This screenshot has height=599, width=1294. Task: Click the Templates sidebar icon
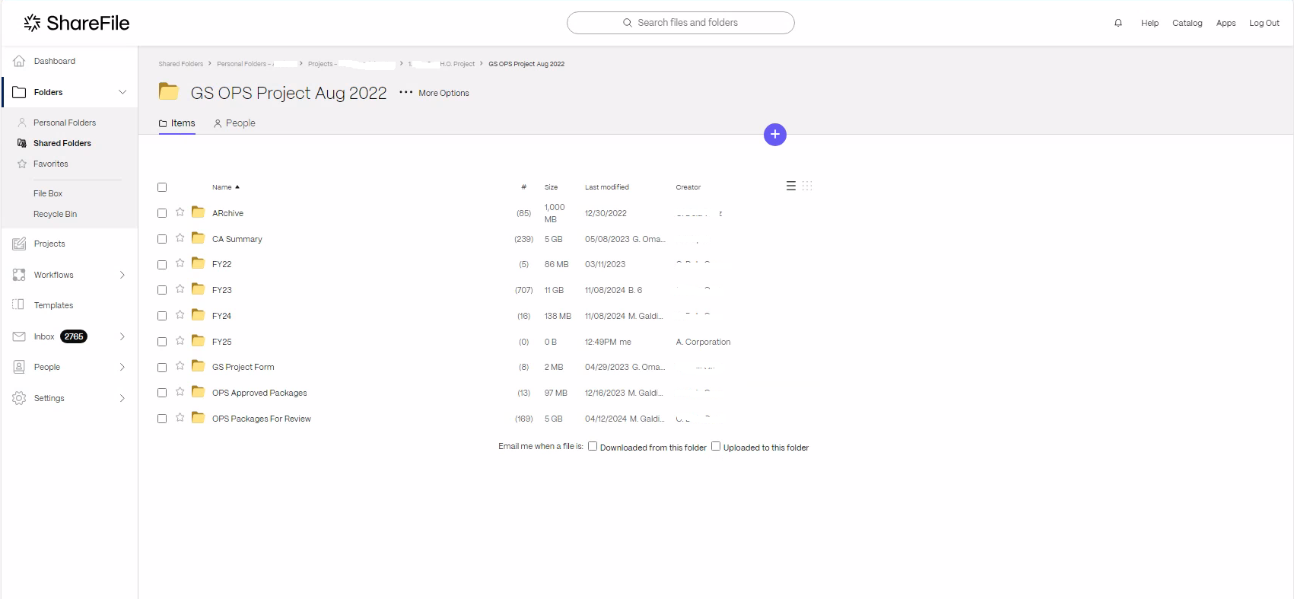(x=19, y=305)
